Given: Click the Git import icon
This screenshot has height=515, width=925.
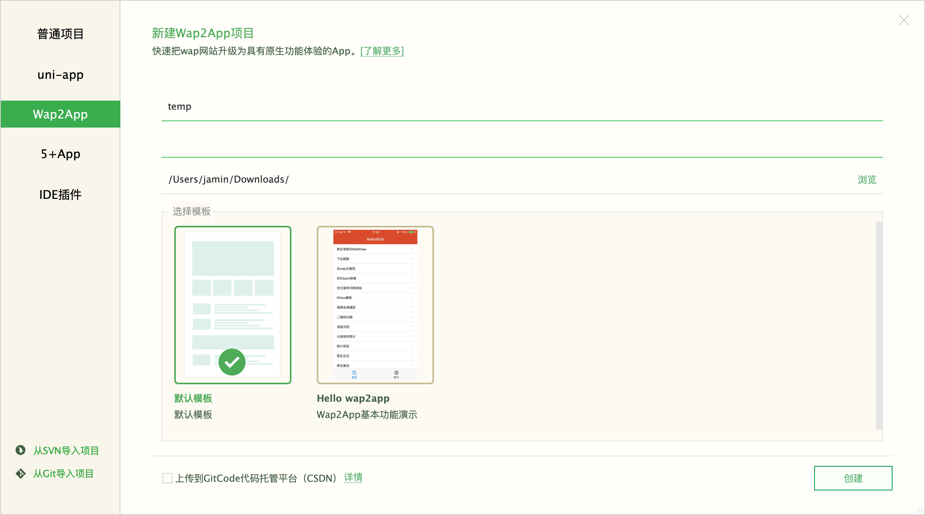Looking at the screenshot, I should (x=21, y=473).
